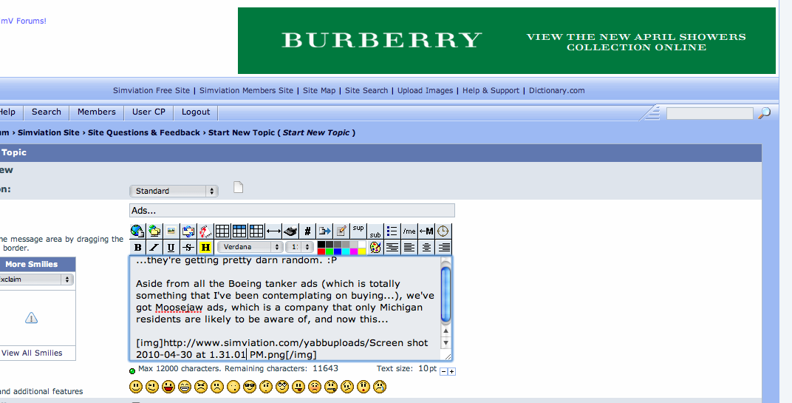Apply italic formatting to text

[154, 247]
